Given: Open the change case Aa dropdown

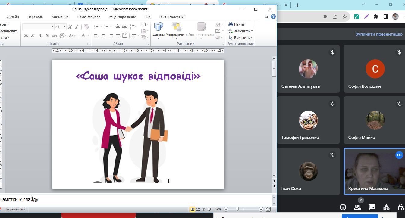Looking at the screenshot, I should 72,35.
